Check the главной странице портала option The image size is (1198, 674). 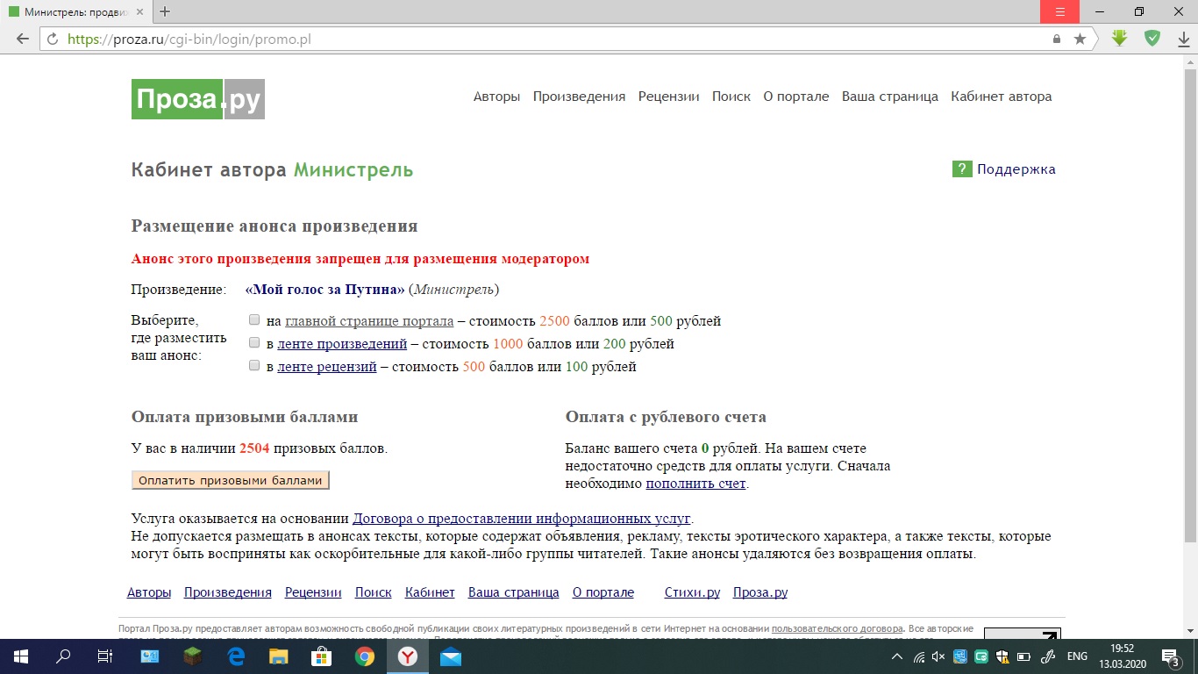(x=254, y=320)
